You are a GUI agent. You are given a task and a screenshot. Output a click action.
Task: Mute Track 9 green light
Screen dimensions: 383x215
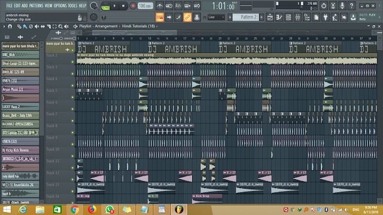[72, 144]
